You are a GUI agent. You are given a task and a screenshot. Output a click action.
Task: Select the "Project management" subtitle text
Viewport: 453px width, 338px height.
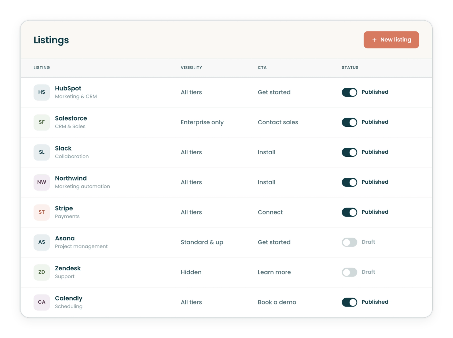(x=81, y=247)
